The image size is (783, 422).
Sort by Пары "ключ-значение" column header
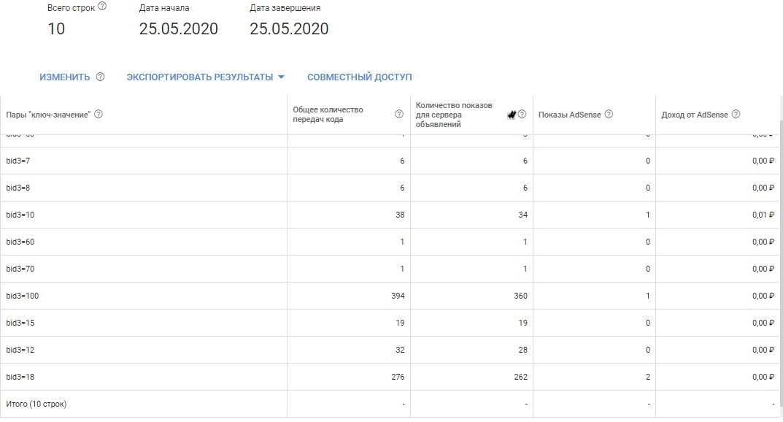49,115
